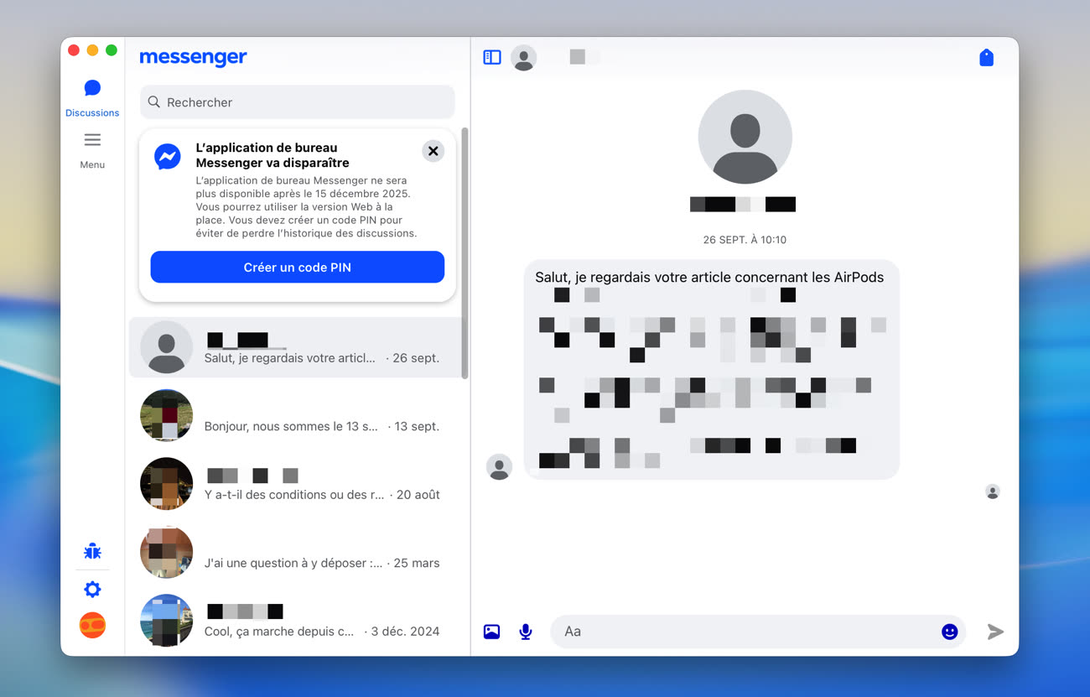Open the hamburger Menu in sidebar
The image size is (1090, 697).
click(92, 141)
